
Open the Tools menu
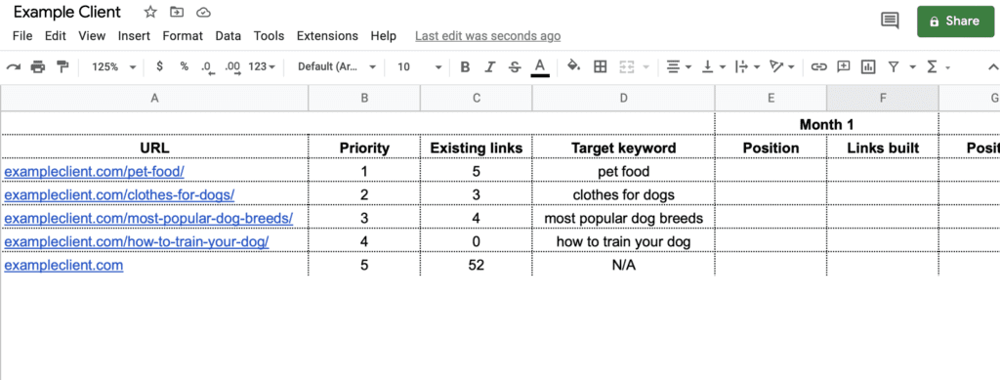(270, 36)
